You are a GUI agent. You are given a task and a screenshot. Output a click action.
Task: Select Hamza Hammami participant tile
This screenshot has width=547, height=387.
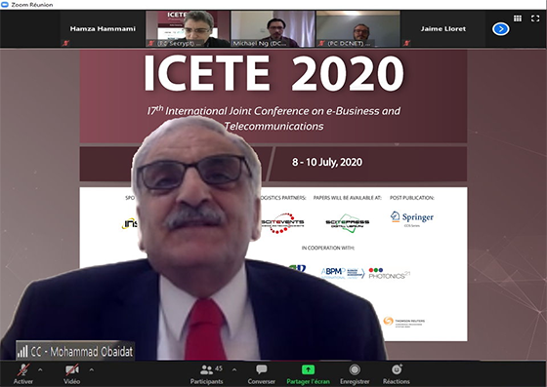pyautogui.click(x=103, y=29)
